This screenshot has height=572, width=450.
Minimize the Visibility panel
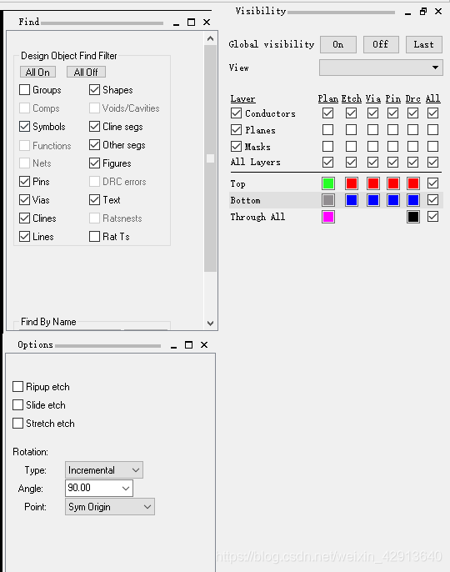tap(408, 12)
